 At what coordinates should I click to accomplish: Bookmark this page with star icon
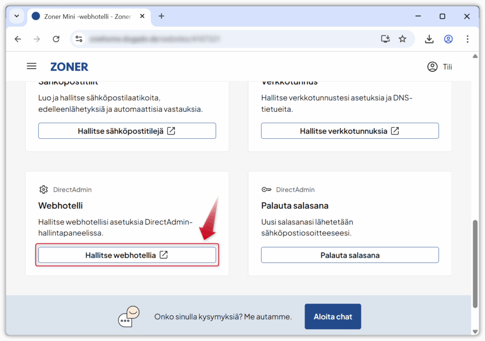pyautogui.click(x=402, y=39)
